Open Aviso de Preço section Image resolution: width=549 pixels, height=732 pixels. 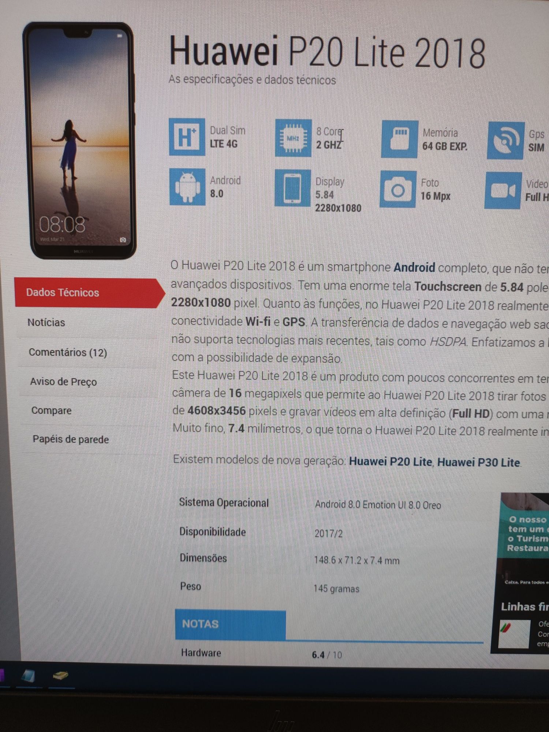point(63,381)
